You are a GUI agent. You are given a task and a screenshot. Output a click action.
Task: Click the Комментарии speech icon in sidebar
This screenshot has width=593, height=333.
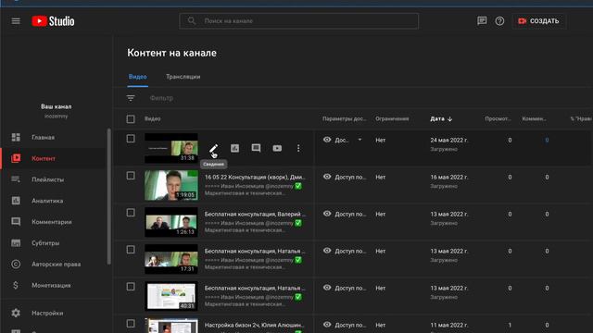(x=16, y=222)
